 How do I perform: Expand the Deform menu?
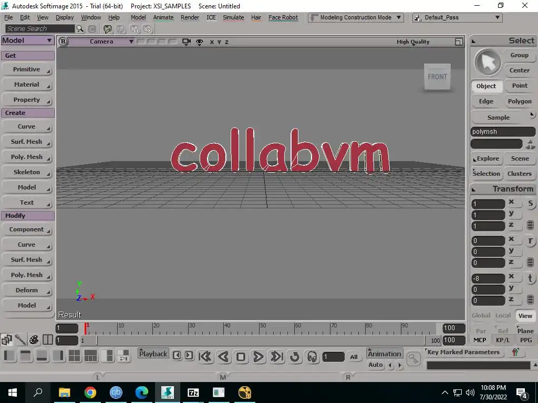[27, 290]
